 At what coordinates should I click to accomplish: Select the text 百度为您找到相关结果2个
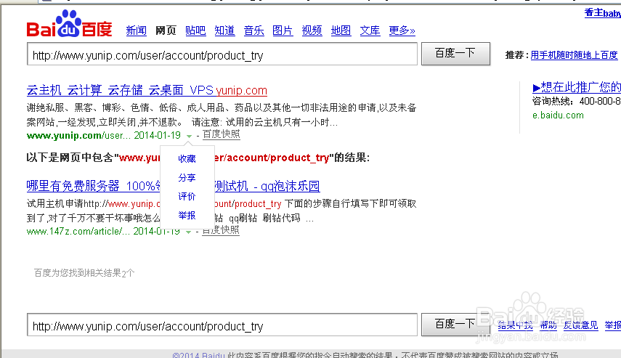click(x=84, y=273)
